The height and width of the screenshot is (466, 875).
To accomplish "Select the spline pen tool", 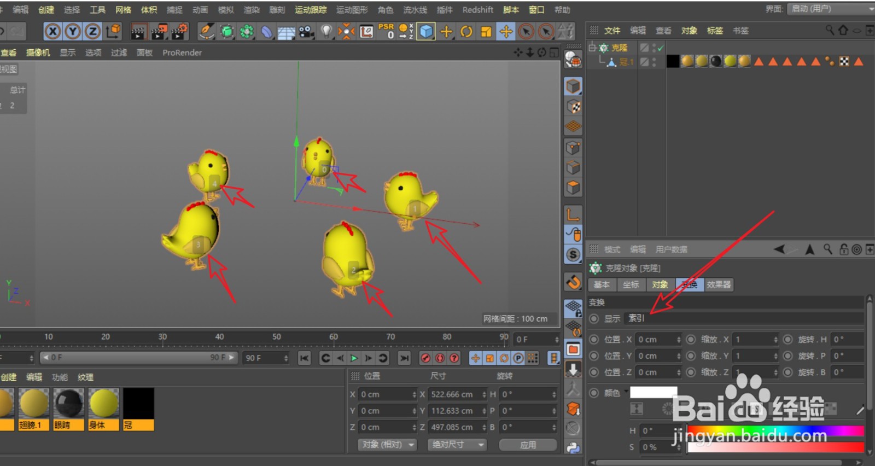I will (206, 32).
